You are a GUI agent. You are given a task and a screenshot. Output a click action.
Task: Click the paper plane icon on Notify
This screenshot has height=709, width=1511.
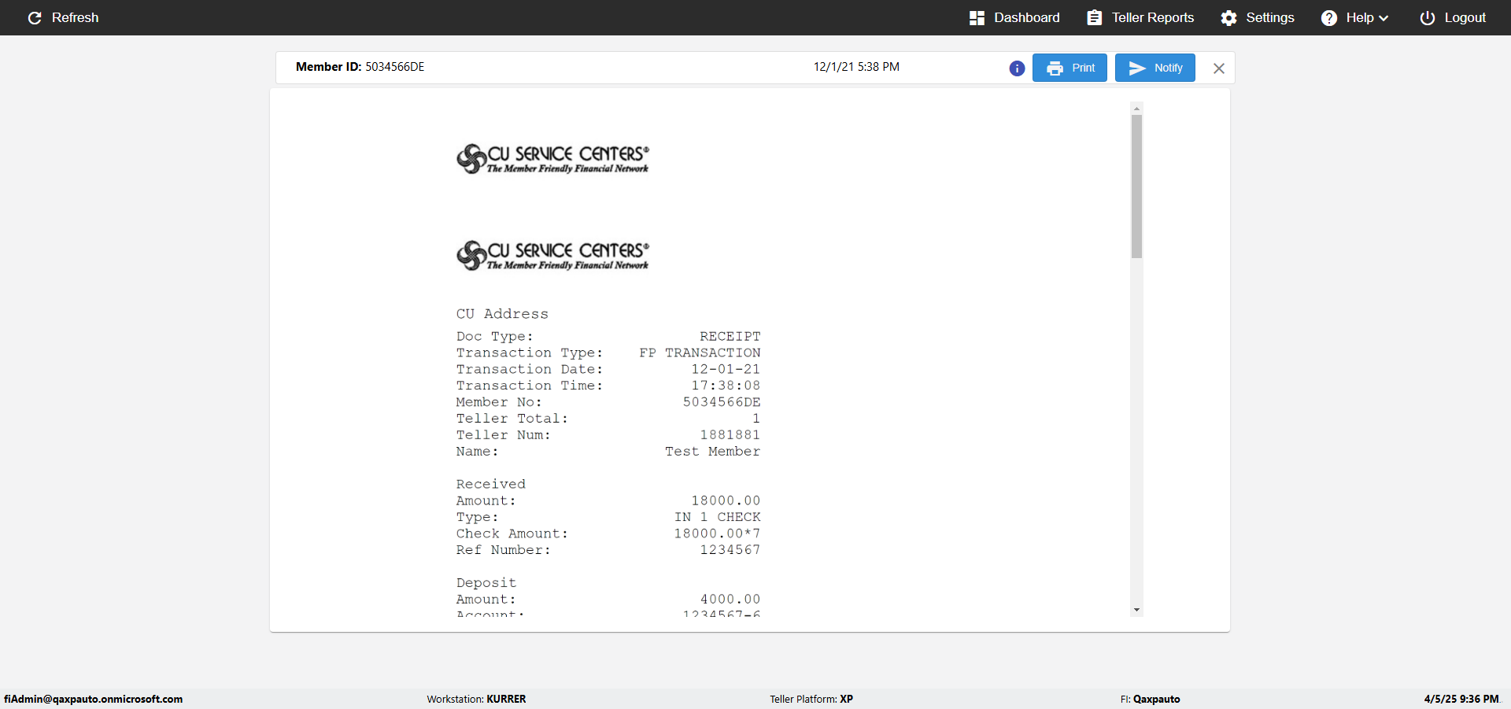pos(1137,68)
